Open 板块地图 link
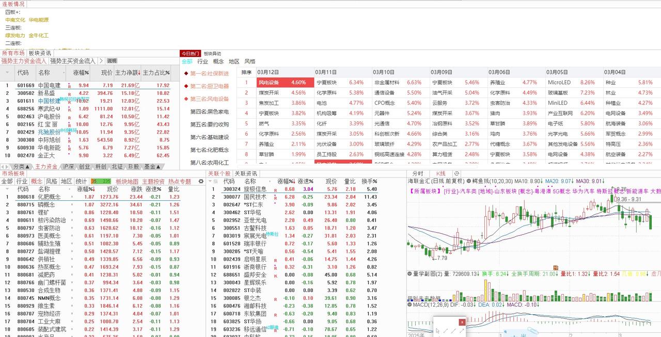The width and height of the screenshot is (661, 337). (127, 181)
